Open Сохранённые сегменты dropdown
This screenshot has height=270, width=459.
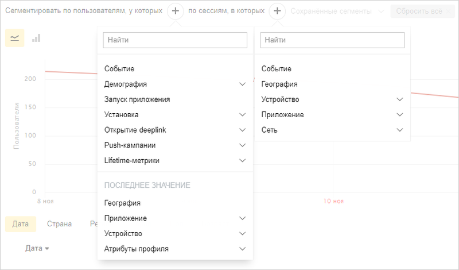337,11
